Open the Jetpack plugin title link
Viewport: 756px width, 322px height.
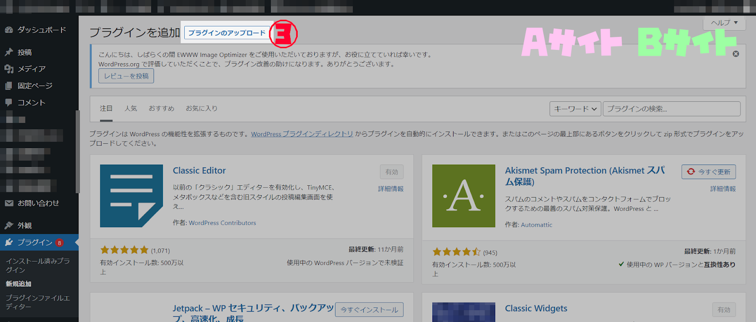[253, 313]
